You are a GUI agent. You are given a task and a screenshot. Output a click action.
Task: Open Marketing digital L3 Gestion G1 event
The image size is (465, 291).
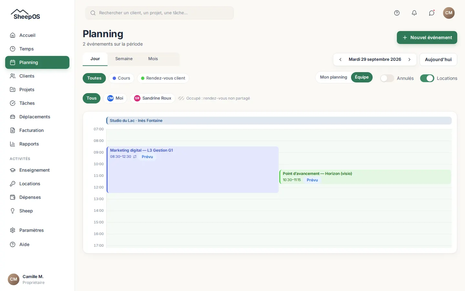click(192, 170)
